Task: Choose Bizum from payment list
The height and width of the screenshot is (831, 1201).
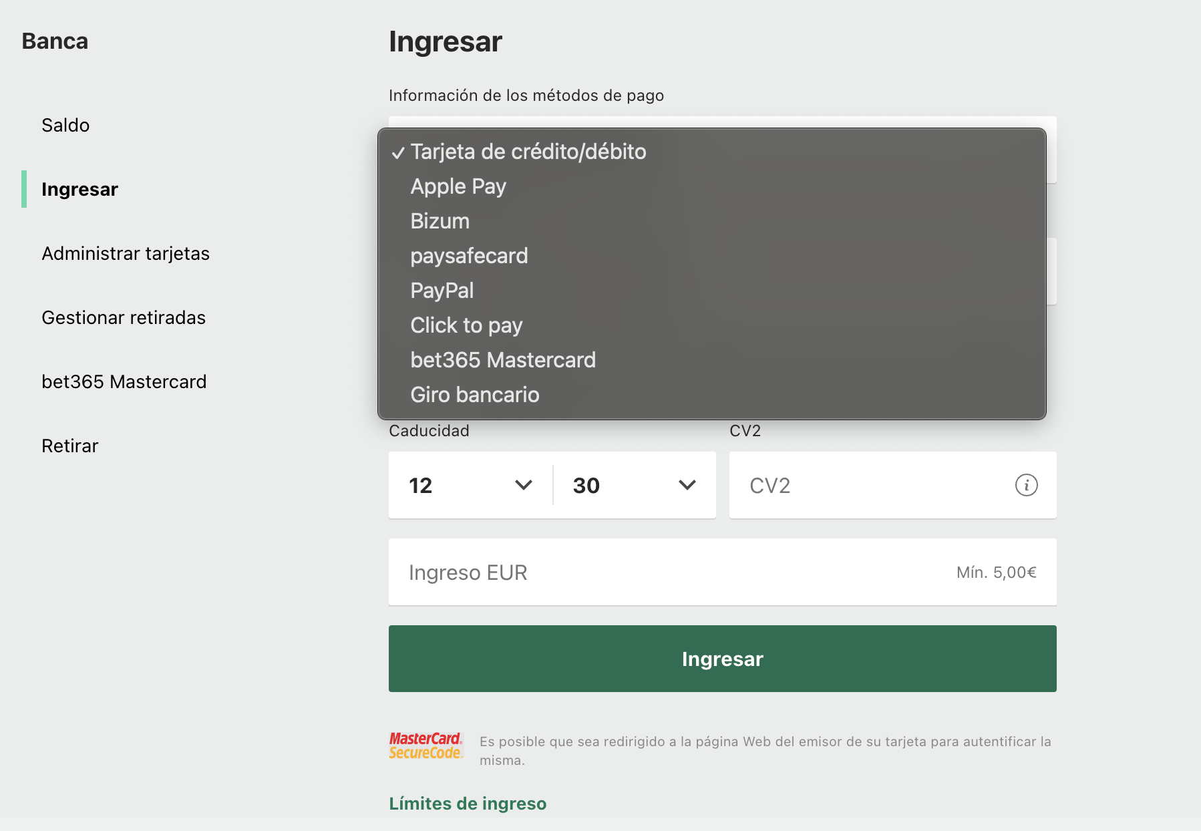Action: pyautogui.click(x=712, y=221)
